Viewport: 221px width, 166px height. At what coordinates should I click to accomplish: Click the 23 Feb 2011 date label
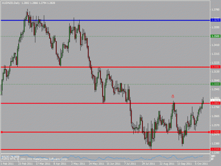click(25, 164)
